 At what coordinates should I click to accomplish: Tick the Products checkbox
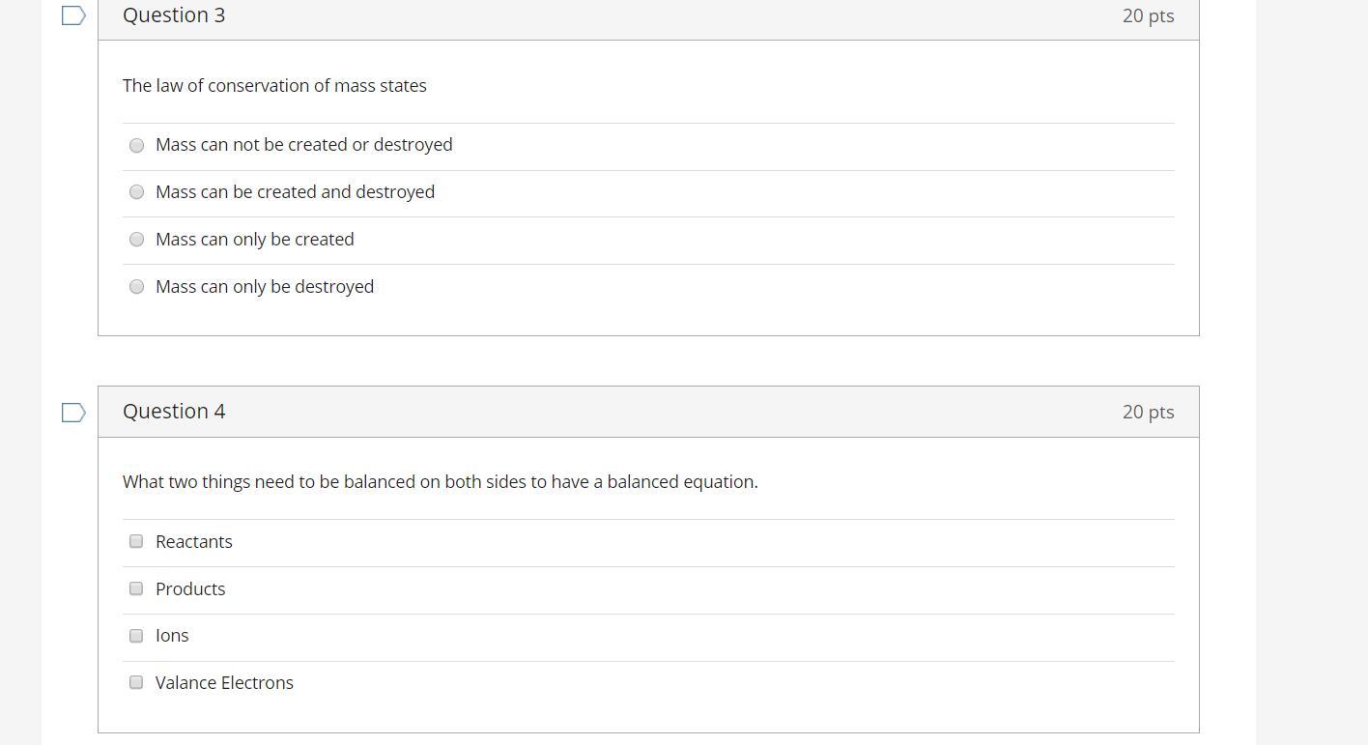tap(136, 588)
